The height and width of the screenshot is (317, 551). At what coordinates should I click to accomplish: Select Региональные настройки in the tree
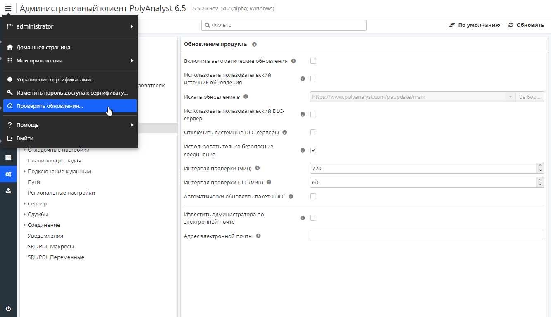[61, 193]
